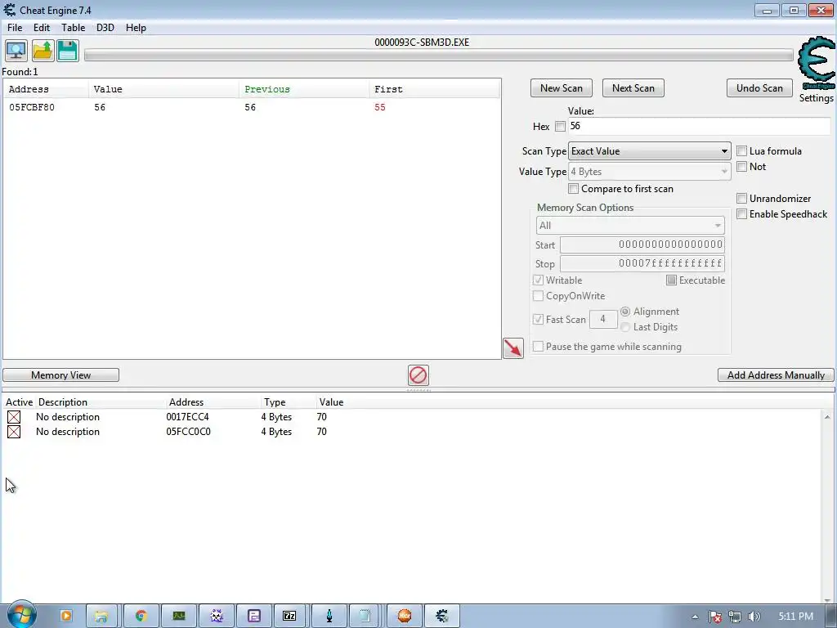Open the D3D menu
This screenshot has height=628, width=837.
105,28
